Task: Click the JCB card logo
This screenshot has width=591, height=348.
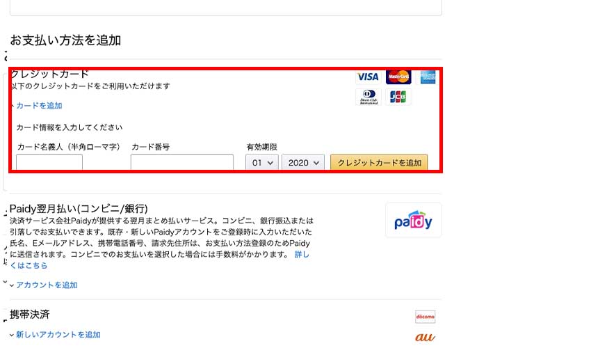Action: (398, 97)
